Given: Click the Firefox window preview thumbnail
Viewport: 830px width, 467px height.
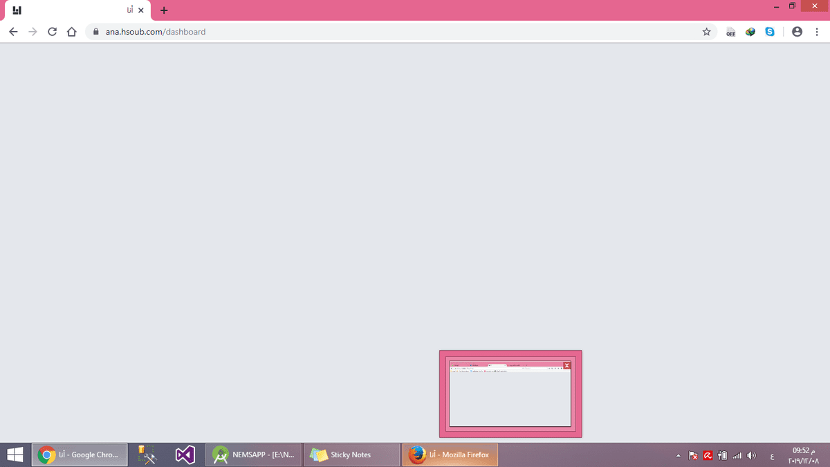Looking at the screenshot, I should tap(510, 398).
